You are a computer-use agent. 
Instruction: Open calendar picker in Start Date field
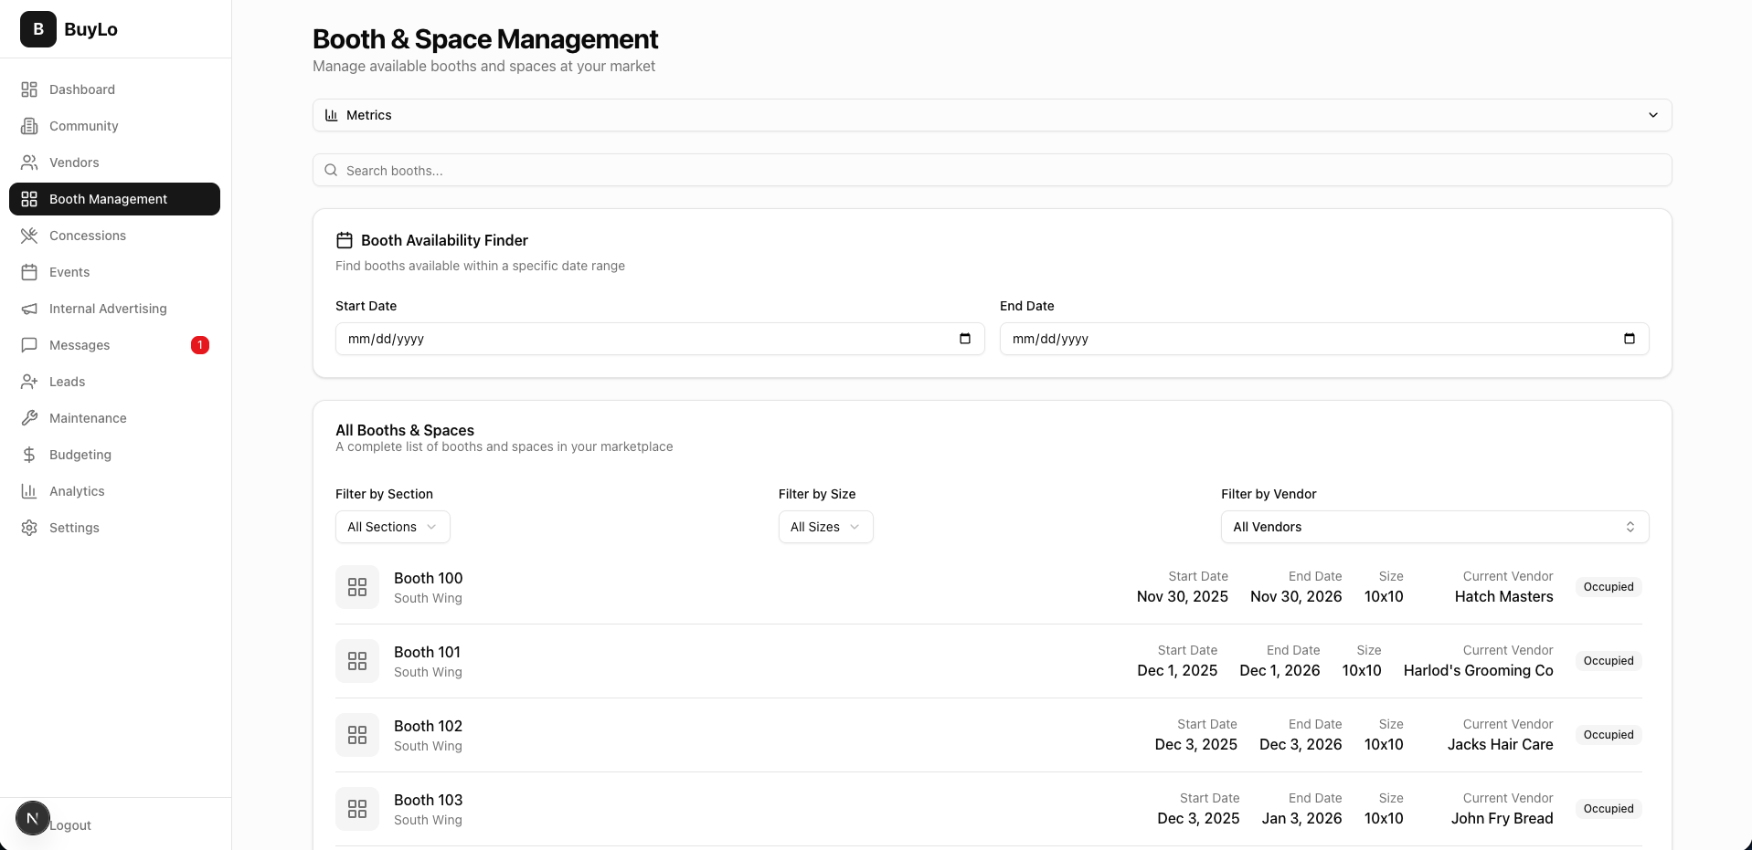[964, 339]
